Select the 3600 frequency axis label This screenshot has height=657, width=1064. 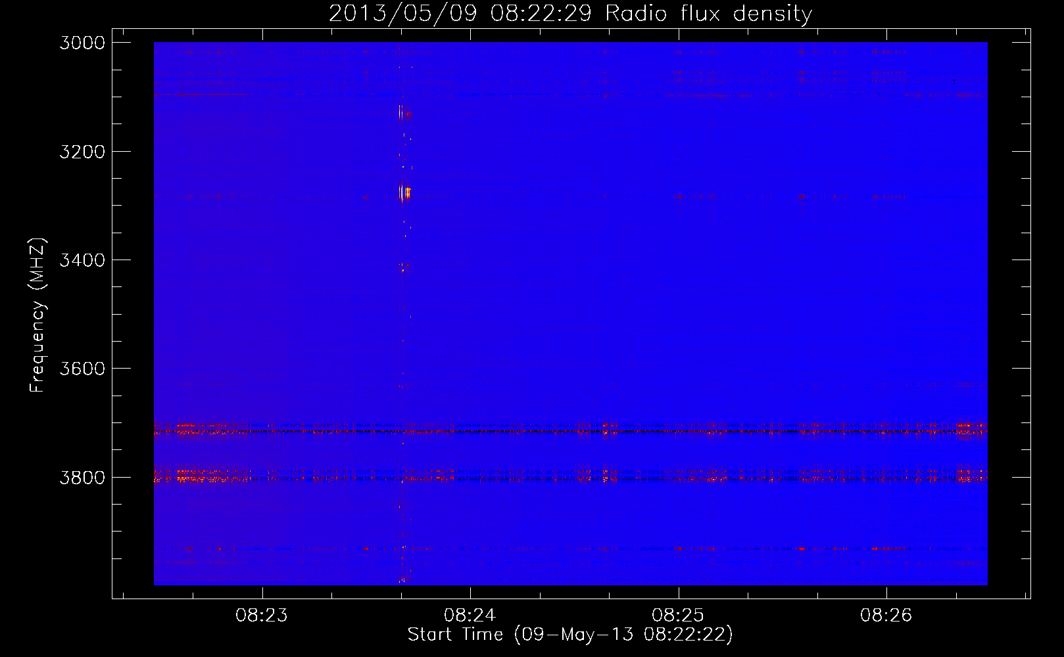(82, 369)
